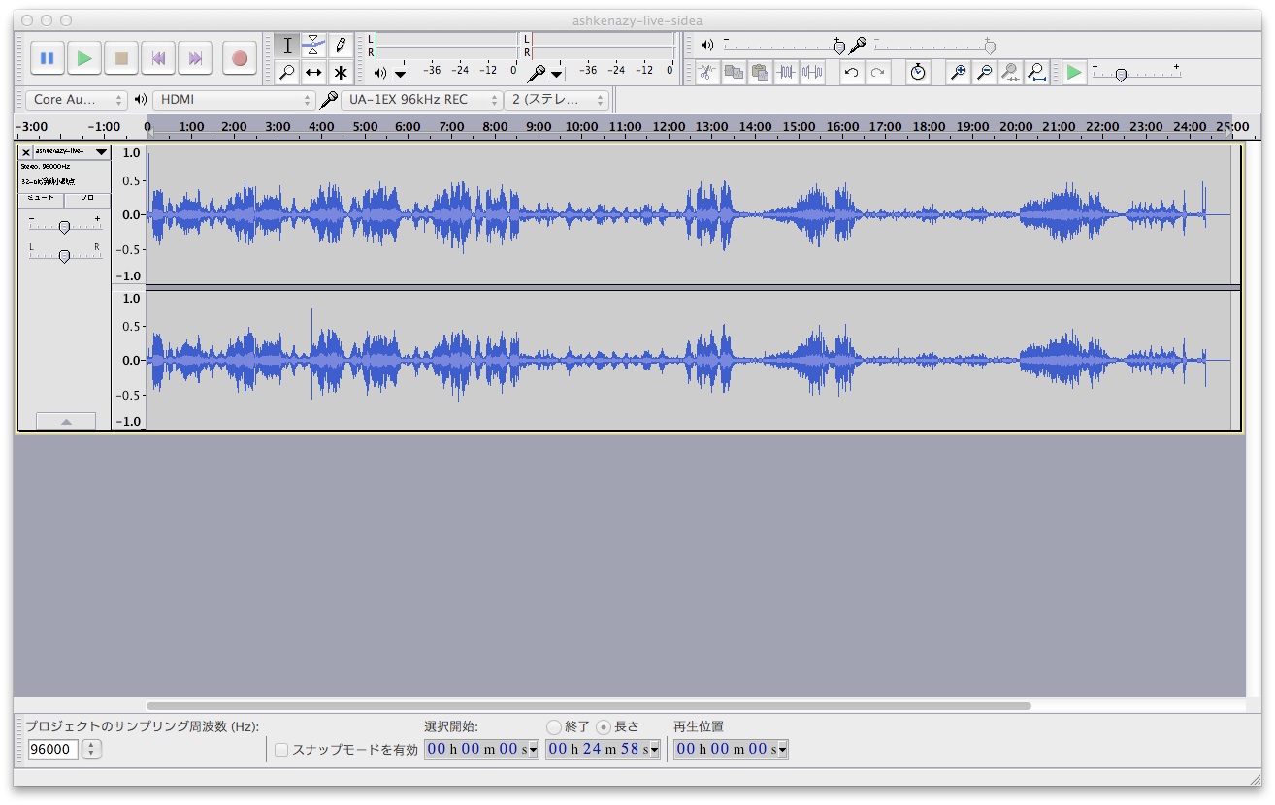Click the Zoom Out magnifier icon
The width and height of the screenshot is (1275, 805).
coord(984,72)
